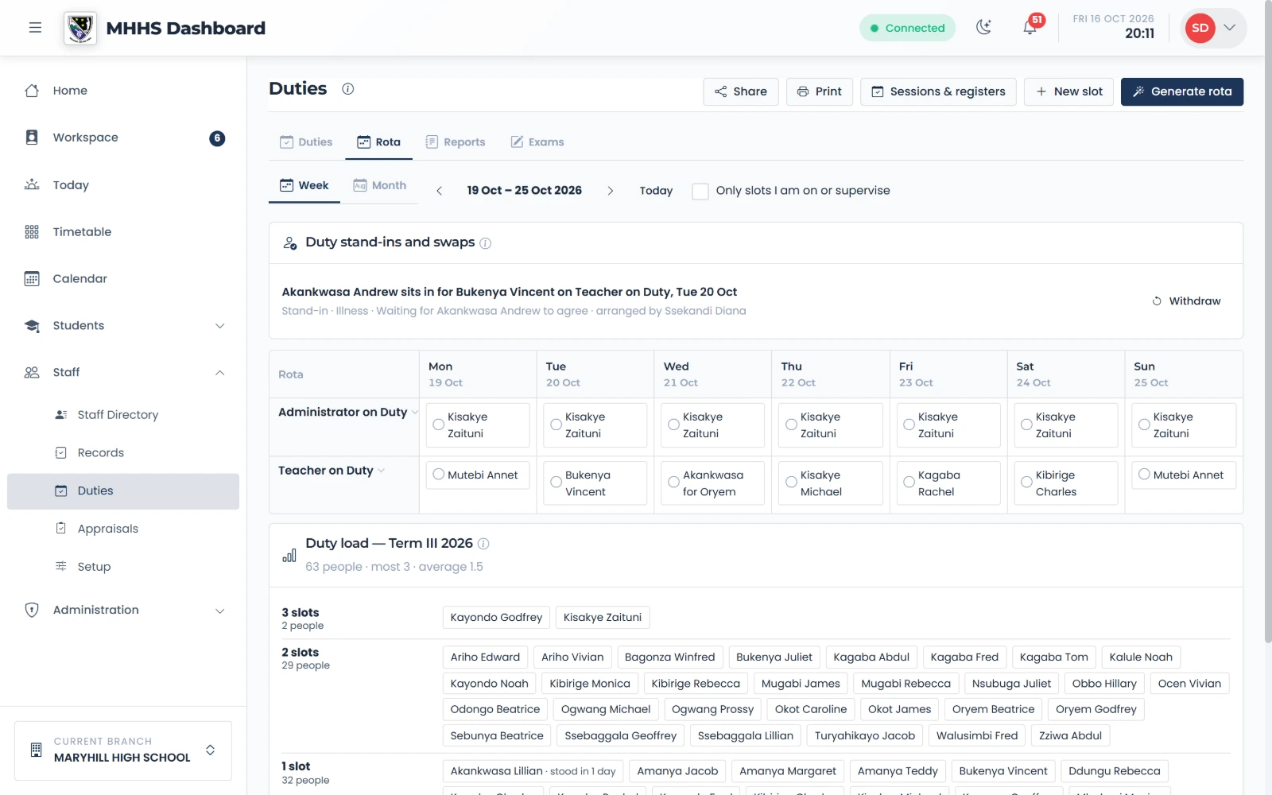Open the current branch switcher
Image resolution: width=1272 pixels, height=795 pixels.
[123, 750]
